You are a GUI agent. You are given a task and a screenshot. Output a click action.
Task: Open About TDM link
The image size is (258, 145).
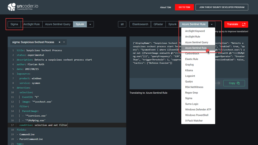tap(165, 7)
